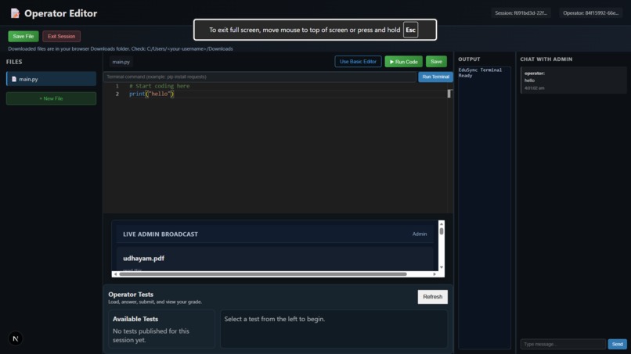Click the broadcast horizontal scrollbar thumb

(x=263, y=274)
